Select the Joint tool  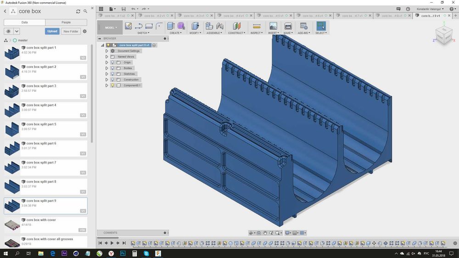pos(219,26)
